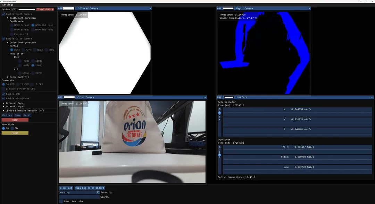Select 30 FPS framerate
The width and height of the screenshot is (375, 204).
[x=3, y=85]
